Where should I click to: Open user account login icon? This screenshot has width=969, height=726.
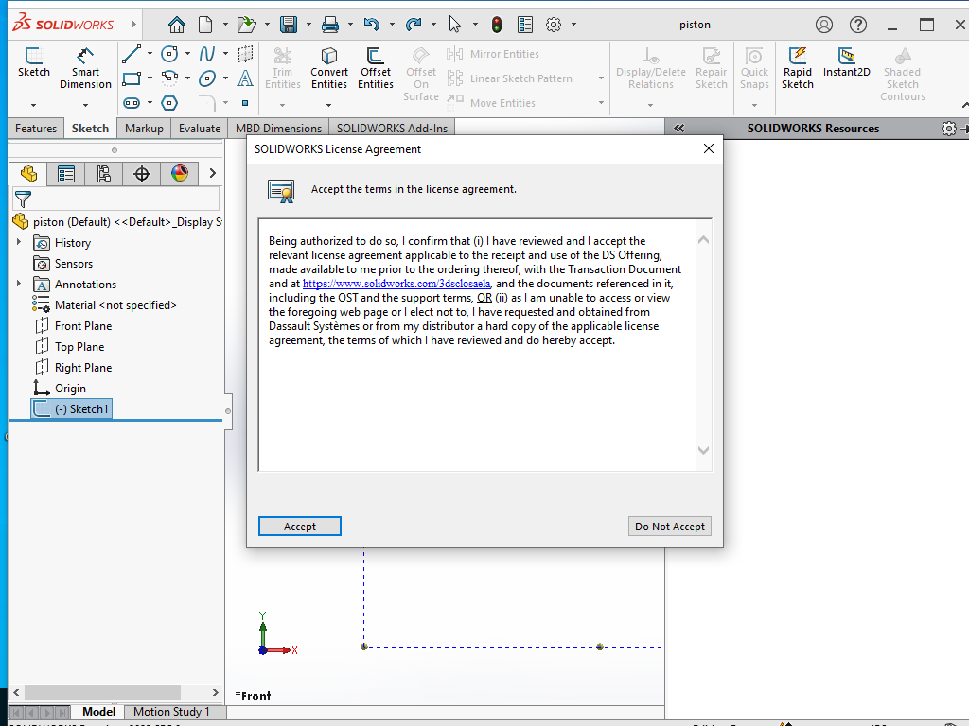pos(824,25)
